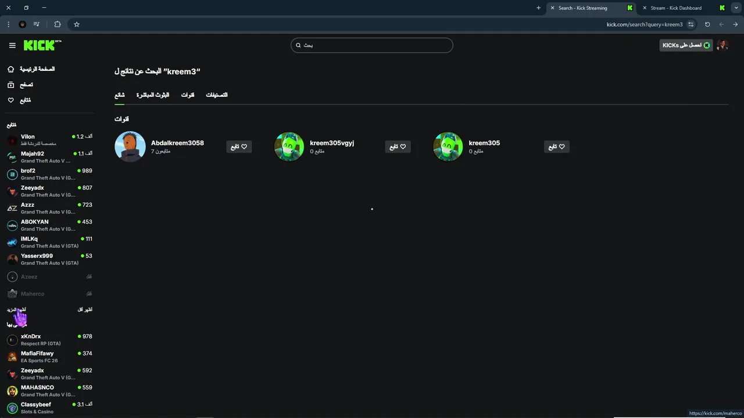Screen dimensions: 744x418
Task: Click brof2 channel avatar icon
Action: coord(12,174)
